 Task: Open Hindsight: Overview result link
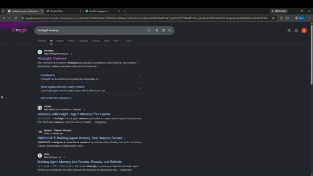point(52,59)
